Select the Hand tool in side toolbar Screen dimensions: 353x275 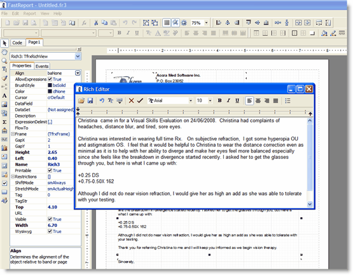pos(4,52)
